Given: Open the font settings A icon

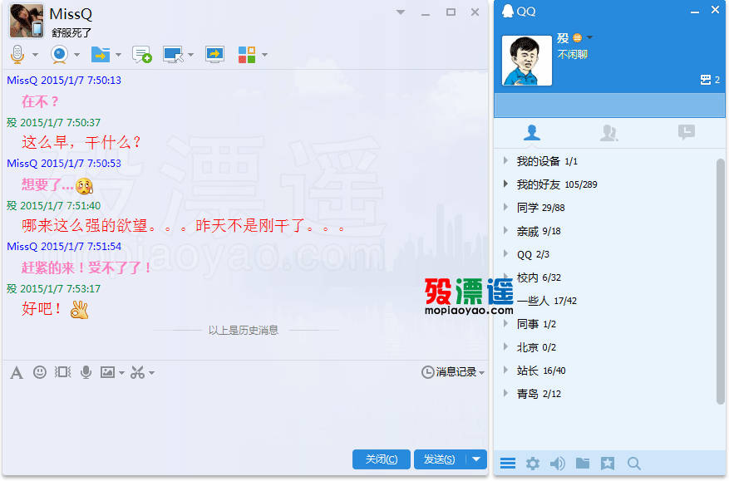Looking at the screenshot, I should click(17, 373).
